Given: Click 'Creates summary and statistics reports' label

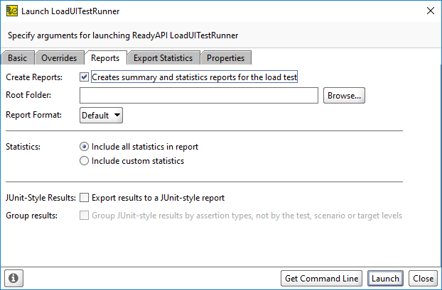Looking at the screenshot, I should 195,77.
